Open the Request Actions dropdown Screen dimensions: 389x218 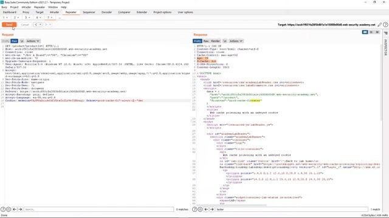tap(33, 41)
